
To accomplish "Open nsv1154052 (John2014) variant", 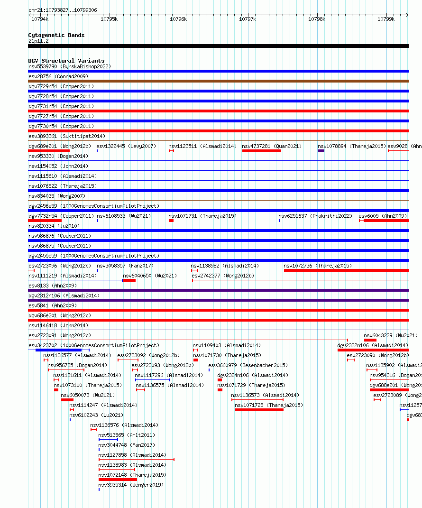I will (x=58, y=166).
